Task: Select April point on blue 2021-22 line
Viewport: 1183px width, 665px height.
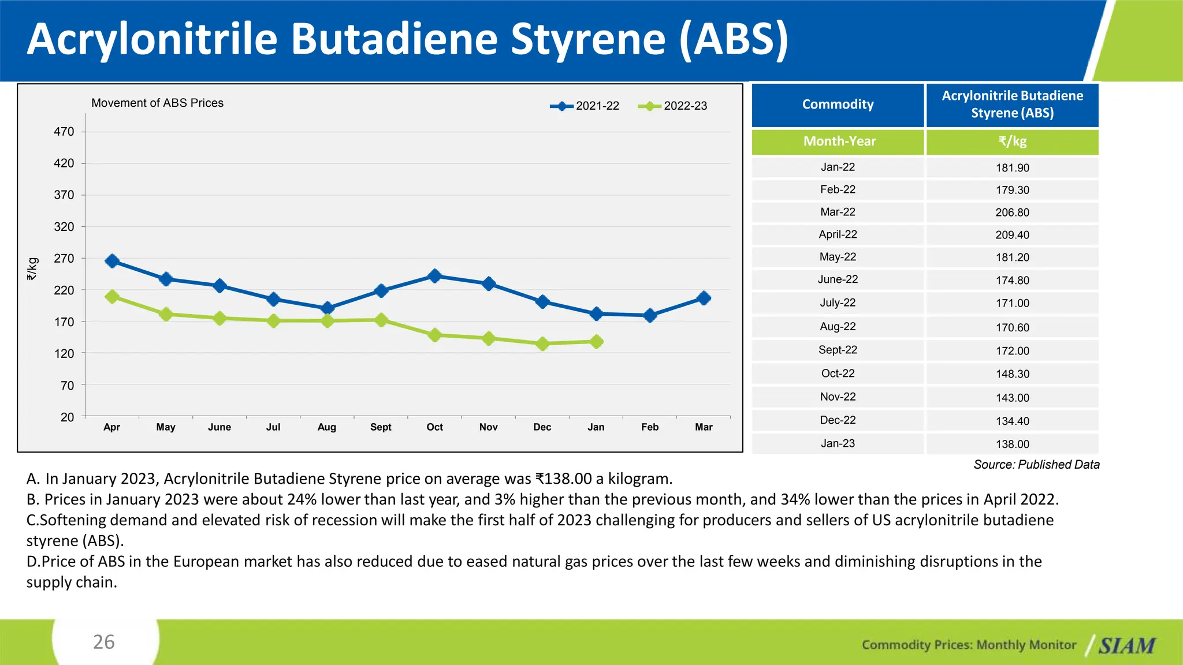Action: (x=112, y=261)
